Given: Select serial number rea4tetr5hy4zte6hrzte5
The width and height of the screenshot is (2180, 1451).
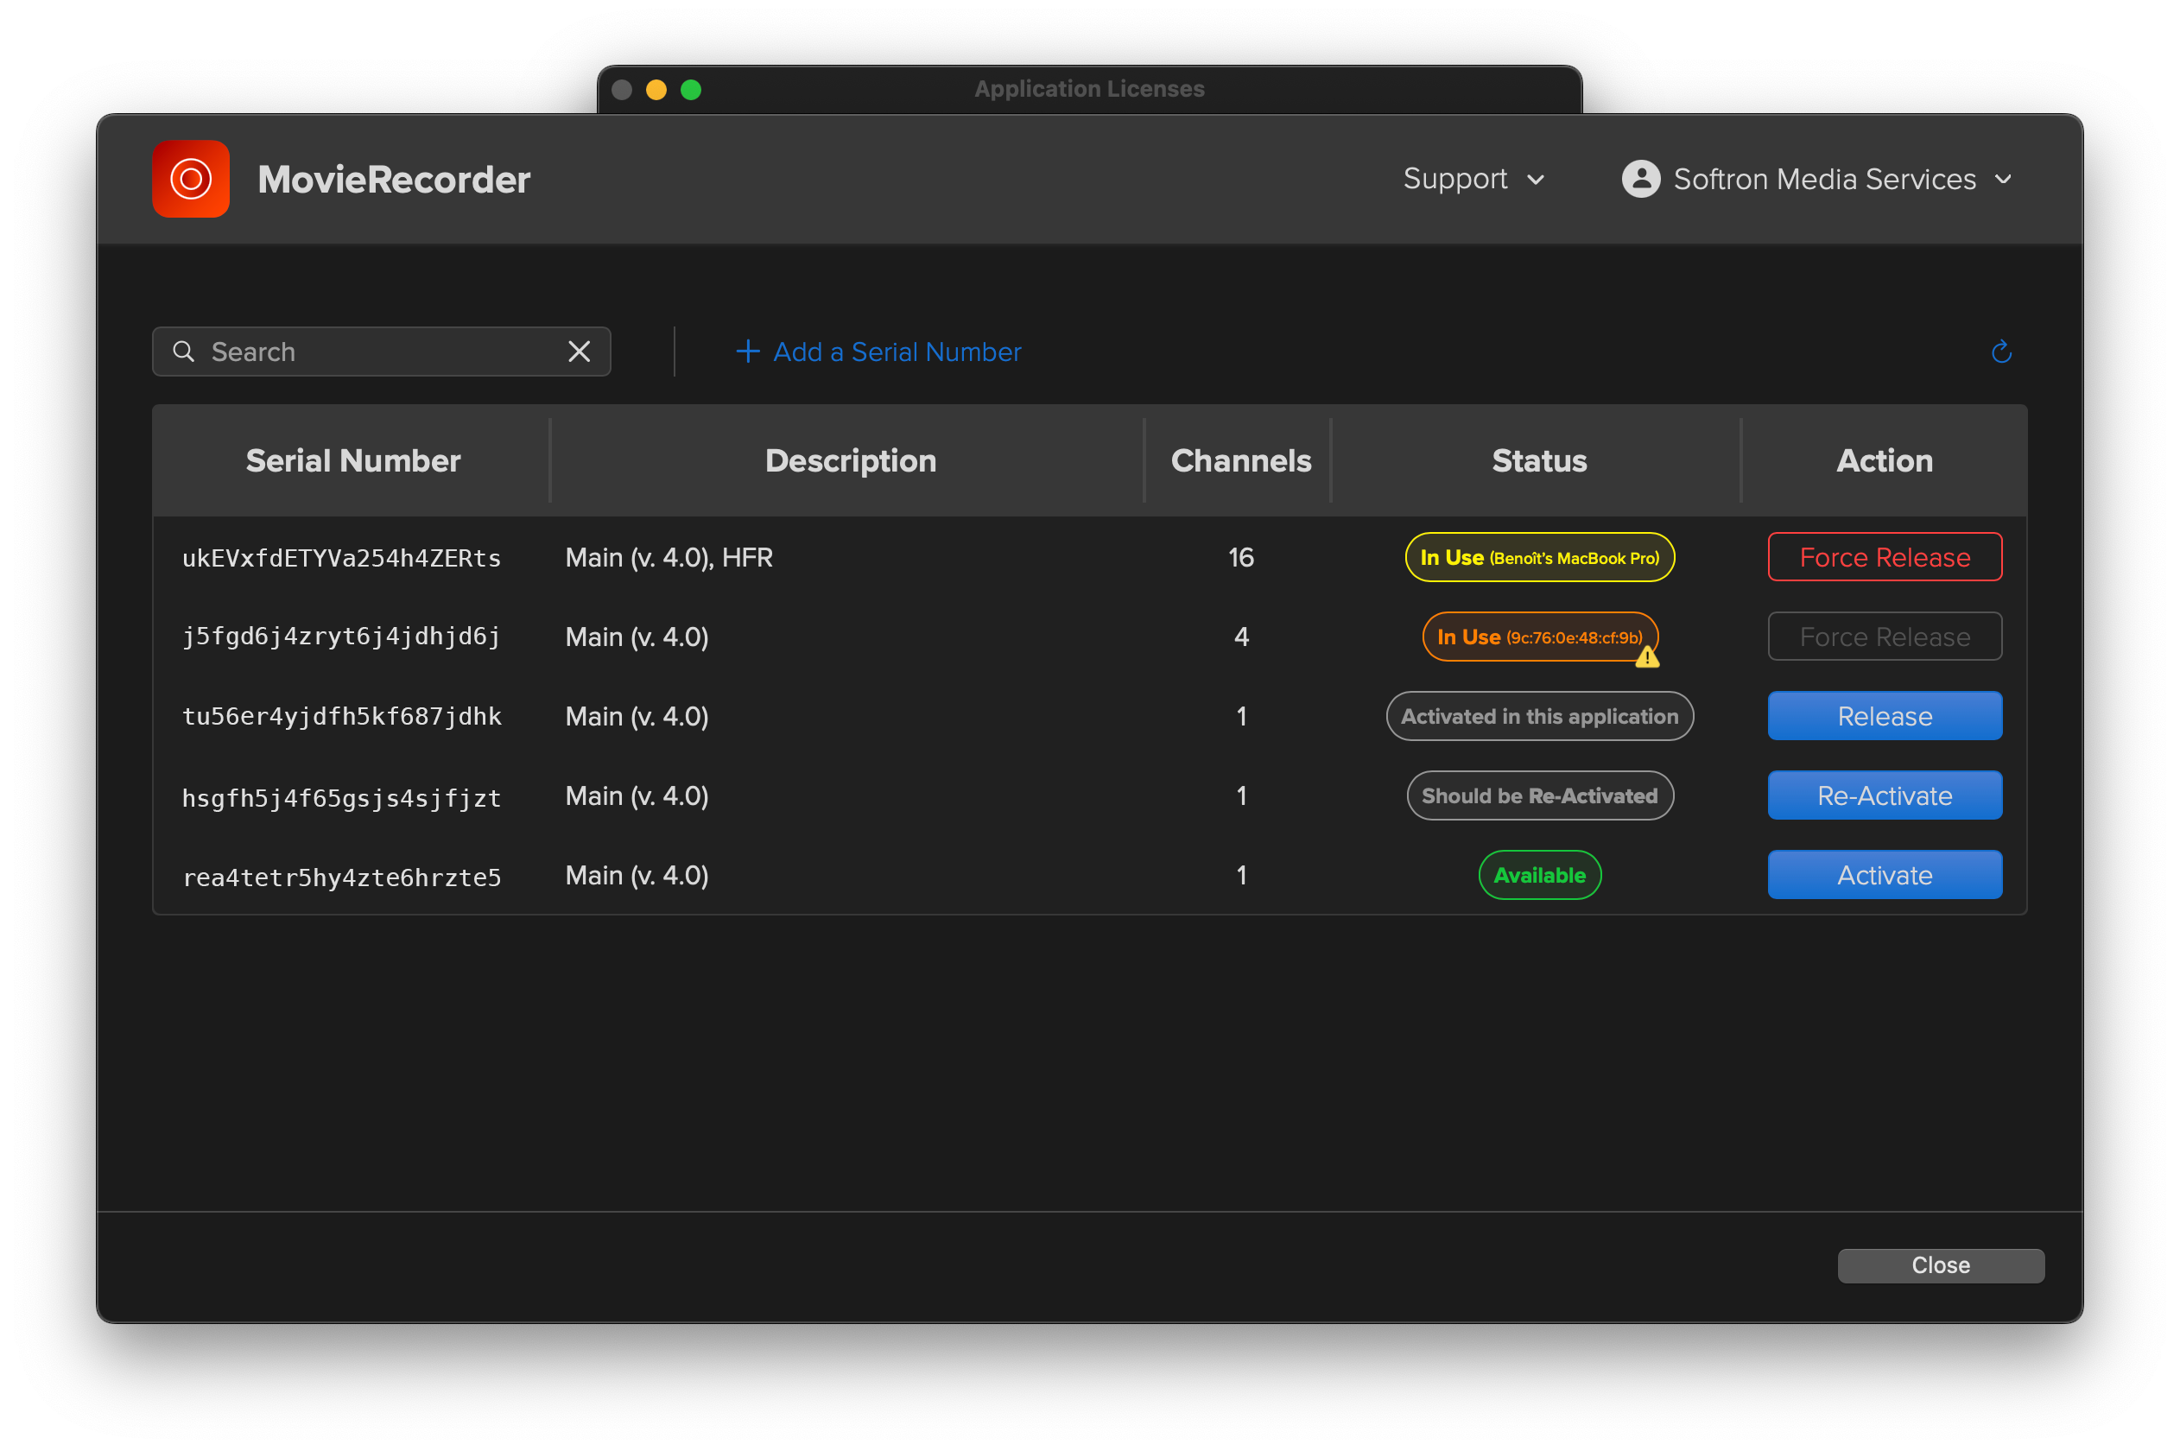Looking at the screenshot, I should click(341, 877).
